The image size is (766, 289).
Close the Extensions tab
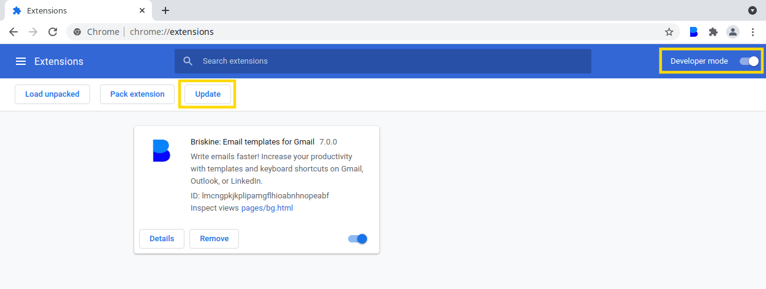(142, 10)
